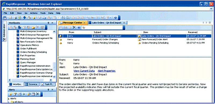
Task: Click Workbooks list scroll up arrow
Action: 54,32
